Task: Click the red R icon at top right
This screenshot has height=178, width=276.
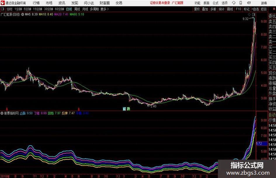Action: [x=274, y=9]
